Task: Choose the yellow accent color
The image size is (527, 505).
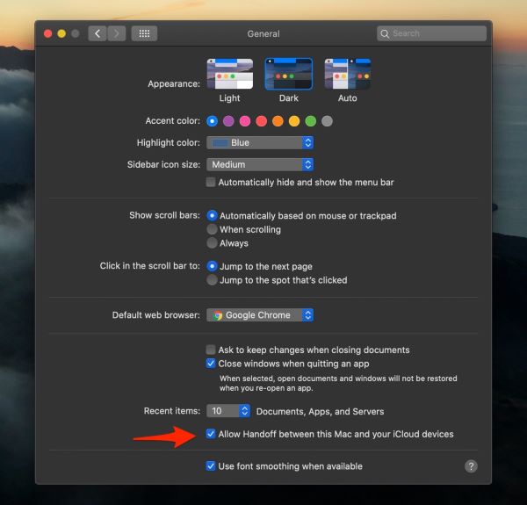Action: click(x=294, y=121)
